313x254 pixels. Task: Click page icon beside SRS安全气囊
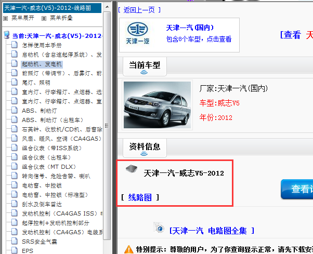pos(15,241)
